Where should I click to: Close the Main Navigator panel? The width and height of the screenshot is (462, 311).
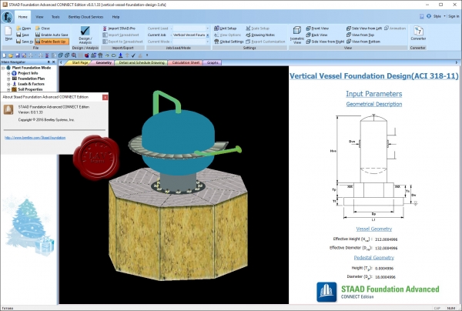54,62
